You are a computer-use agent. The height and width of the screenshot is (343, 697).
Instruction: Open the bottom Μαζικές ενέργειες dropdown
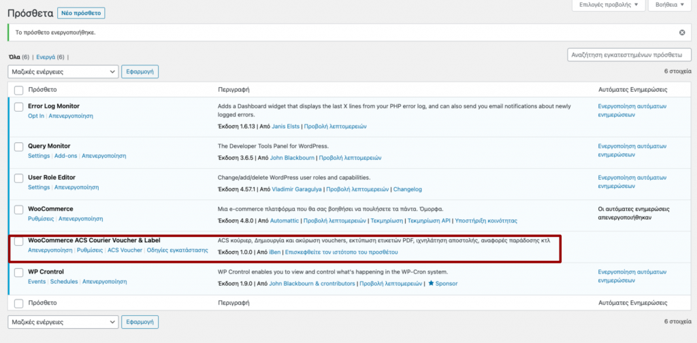click(63, 322)
